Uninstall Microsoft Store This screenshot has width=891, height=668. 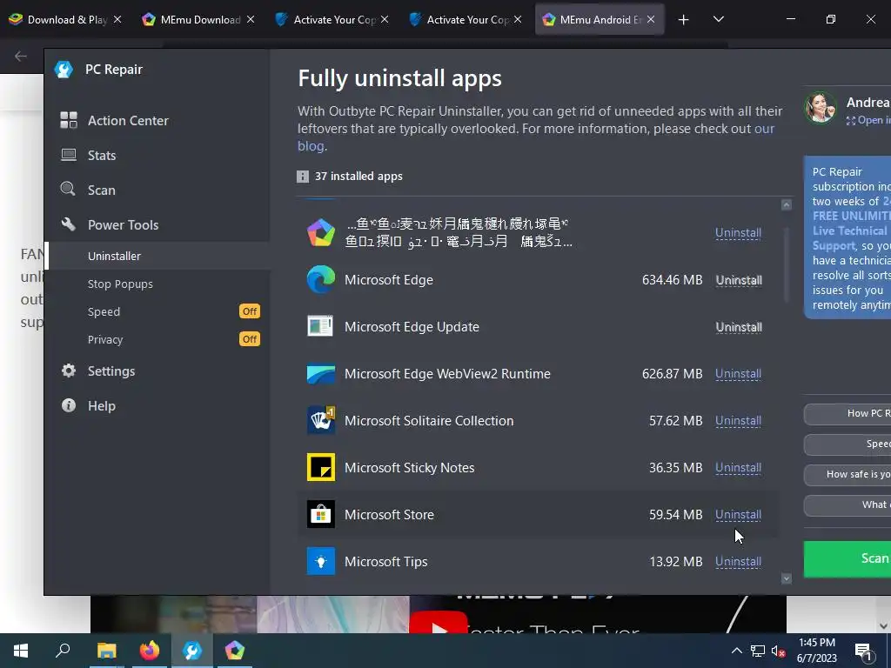[738, 515]
